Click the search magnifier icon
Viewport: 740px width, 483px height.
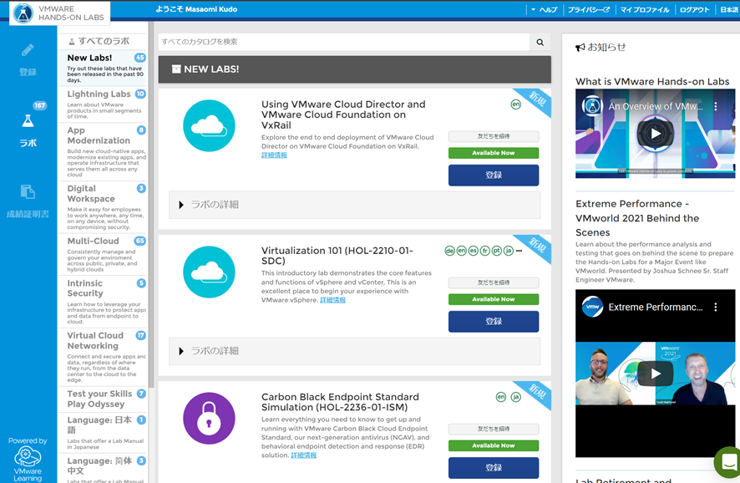click(x=540, y=41)
